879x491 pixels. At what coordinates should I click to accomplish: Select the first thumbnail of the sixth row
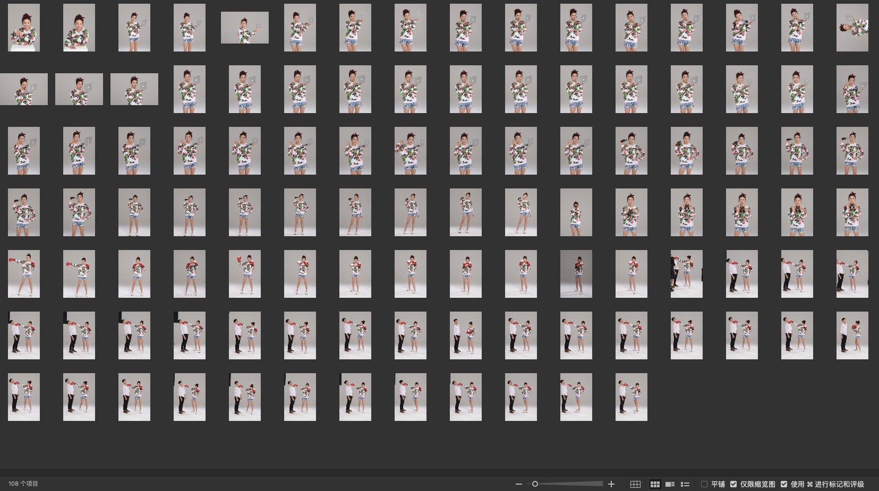pos(24,335)
